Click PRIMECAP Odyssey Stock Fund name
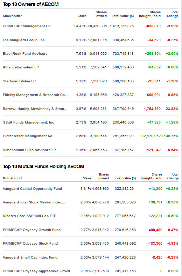 coord(30,244)
